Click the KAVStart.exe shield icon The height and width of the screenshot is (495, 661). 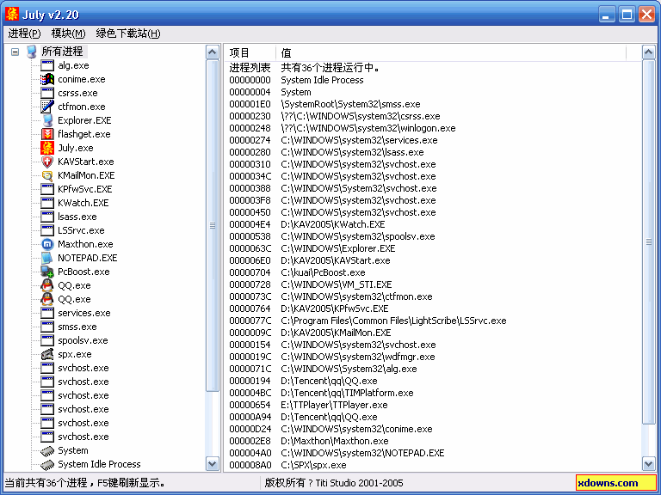point(47,162)
